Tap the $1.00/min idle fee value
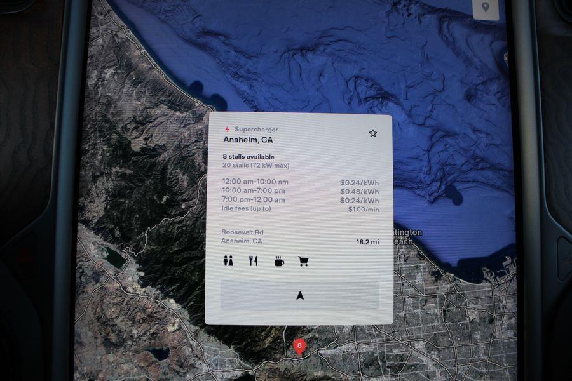 click(364, 210)
